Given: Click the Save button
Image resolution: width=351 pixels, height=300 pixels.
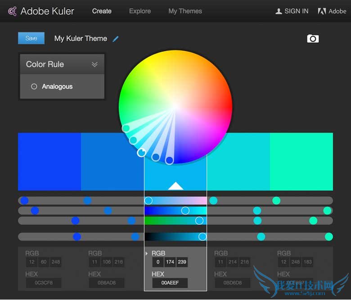Looking at the screenshot, I should 31,38.
